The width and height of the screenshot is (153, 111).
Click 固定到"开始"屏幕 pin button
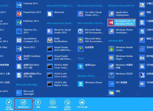pos(9,105)
